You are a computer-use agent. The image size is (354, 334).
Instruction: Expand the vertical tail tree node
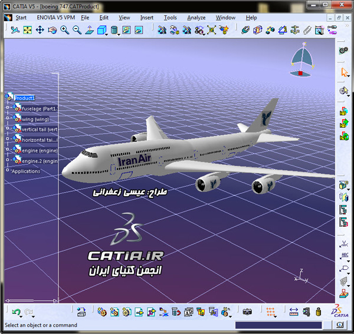(x=7, y=128)
